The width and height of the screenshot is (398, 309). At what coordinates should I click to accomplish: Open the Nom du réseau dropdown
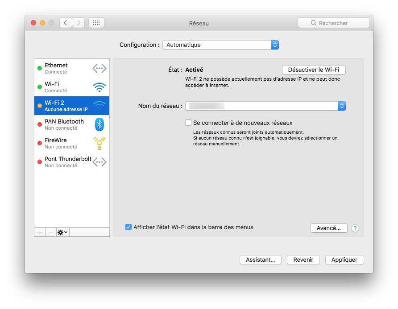[x=265, y=106]
